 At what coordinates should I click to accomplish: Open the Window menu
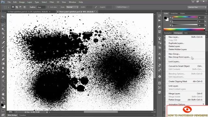[72, 2]
